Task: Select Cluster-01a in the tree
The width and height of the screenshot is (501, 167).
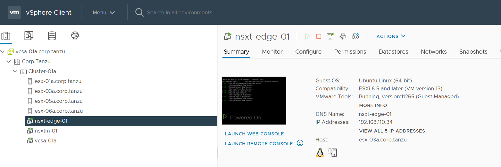Action: 42,71
